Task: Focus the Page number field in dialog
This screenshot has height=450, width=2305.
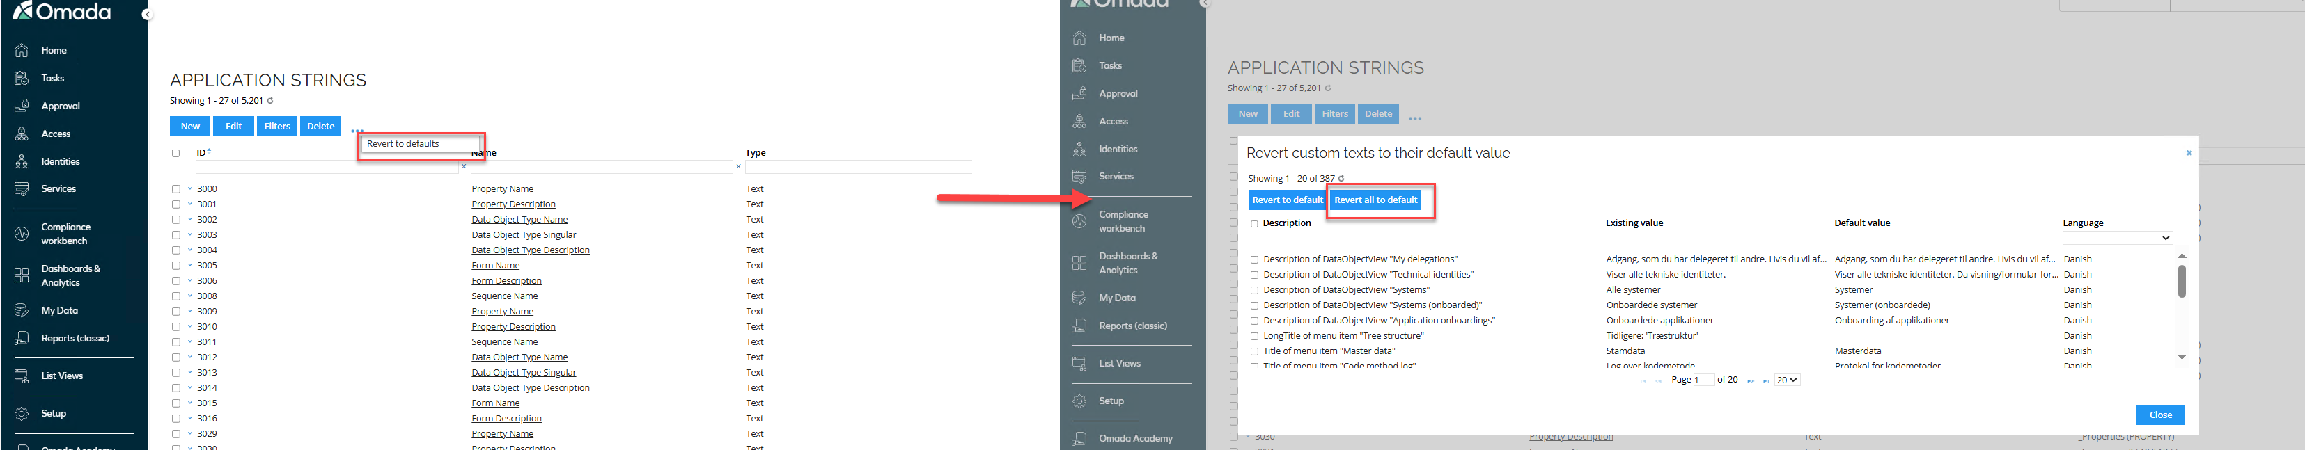Action: point(1704,380)
